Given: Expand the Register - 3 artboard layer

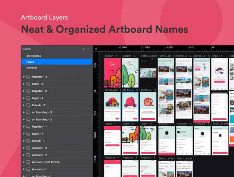Looking at the screenshot, I should coord(24,77).
